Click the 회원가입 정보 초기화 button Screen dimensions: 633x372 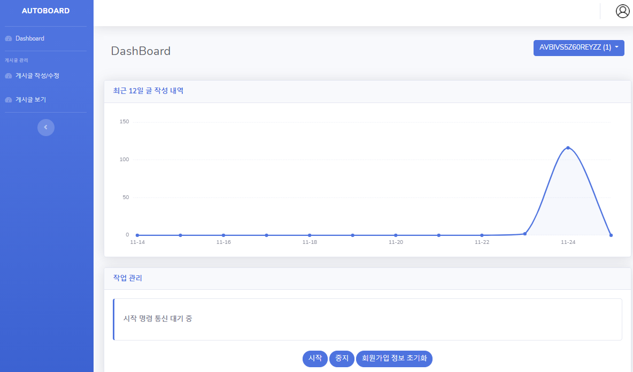394,358
